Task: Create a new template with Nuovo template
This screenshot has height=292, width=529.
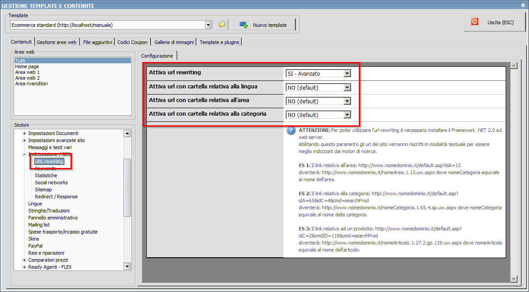Action: pyautogui.click(x=264, y=25)
